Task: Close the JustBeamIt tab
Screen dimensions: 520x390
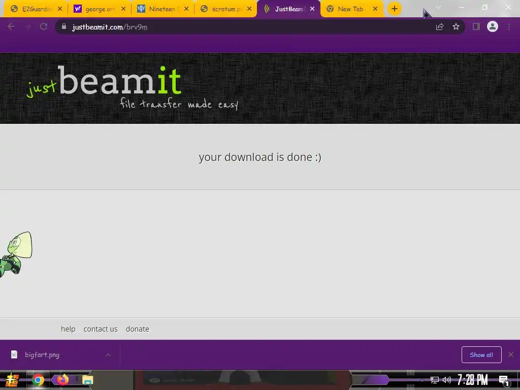Action: (x=312, y=9)
